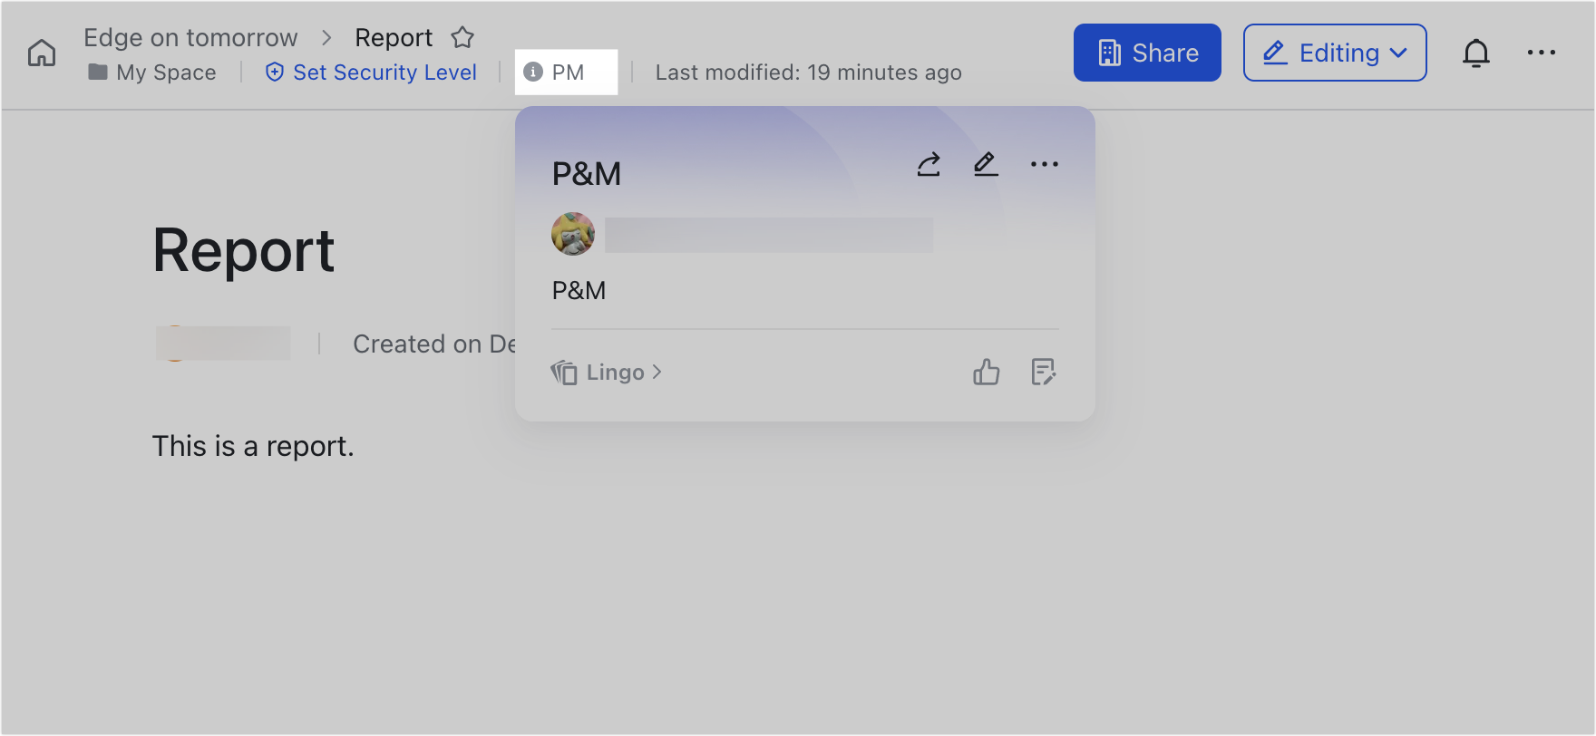Give a thumbs up to the P&M definition
The image size is (1596, 736).
pos(986,373)
